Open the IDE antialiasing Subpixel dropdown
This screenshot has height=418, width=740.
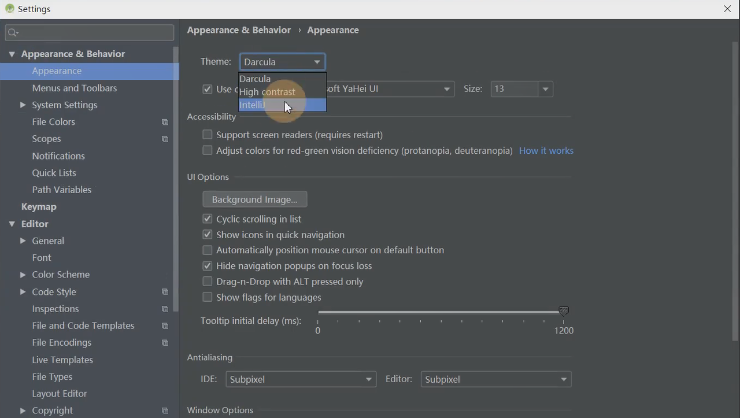(301, 379)
